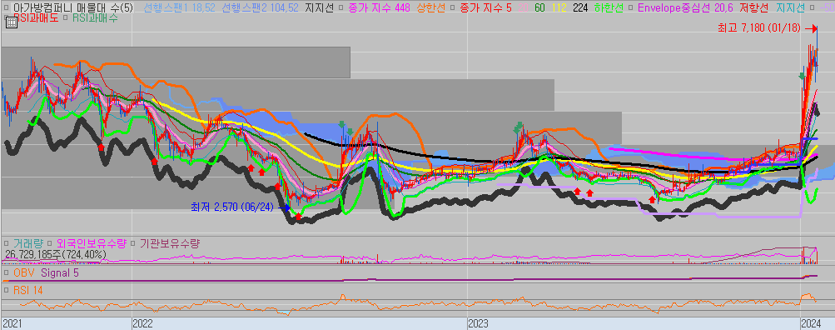Select the cyan 지지선 label beside 저항선

click(790, 8)
